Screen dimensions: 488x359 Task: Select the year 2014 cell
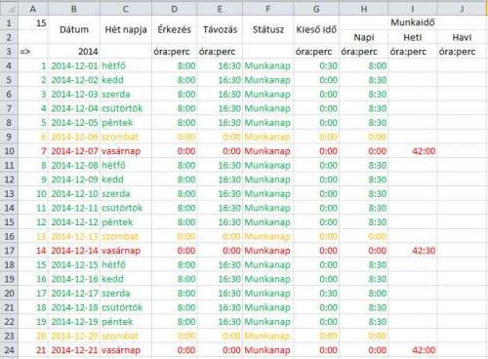pyautogui.click(x=74, y=52)
